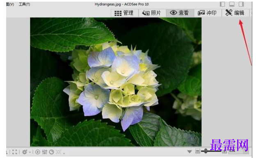Click the grayed dotted-frame icon in bottom toolbar
The image size is (256, 158).
tap(59, 152)
